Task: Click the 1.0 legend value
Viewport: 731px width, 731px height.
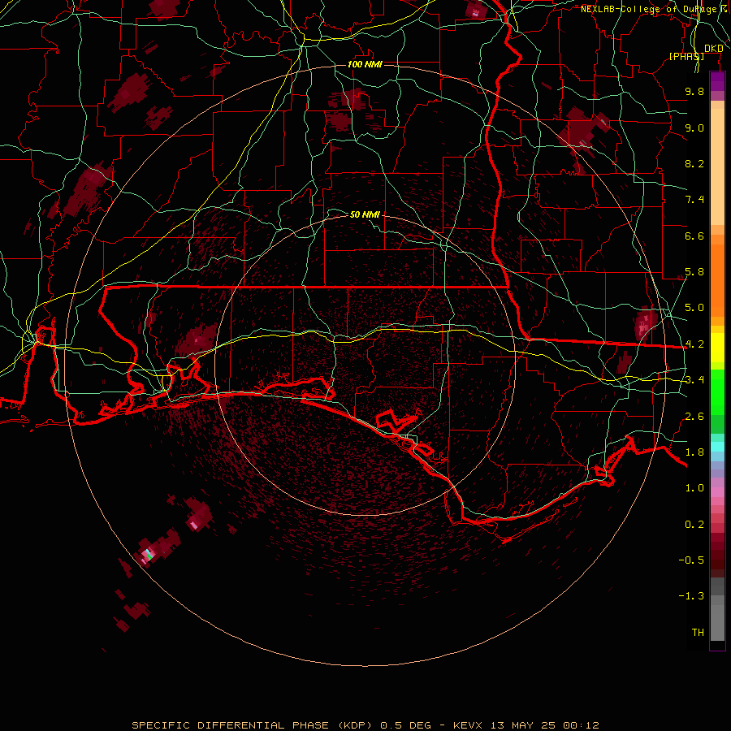Action: click(694, 488)
